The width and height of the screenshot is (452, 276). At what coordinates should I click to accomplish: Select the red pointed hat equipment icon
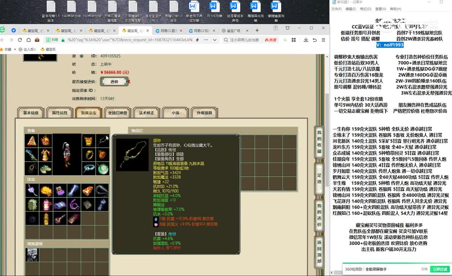coord(32,141)
